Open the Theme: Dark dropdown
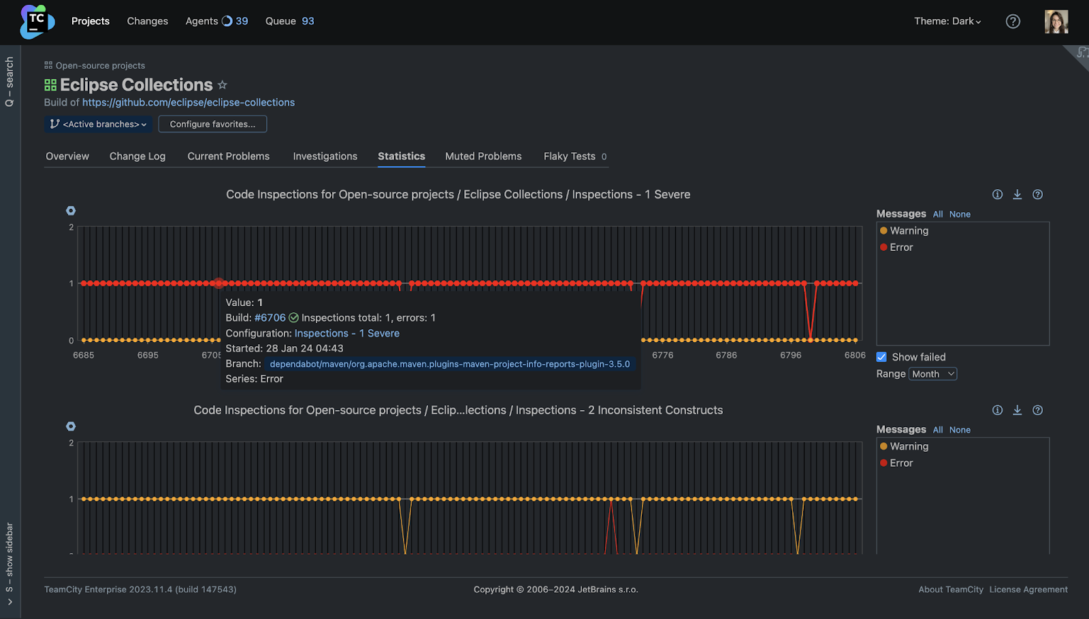Image resolution: width=1089 pixels, height=619 pixels. (x=947, y=21)
